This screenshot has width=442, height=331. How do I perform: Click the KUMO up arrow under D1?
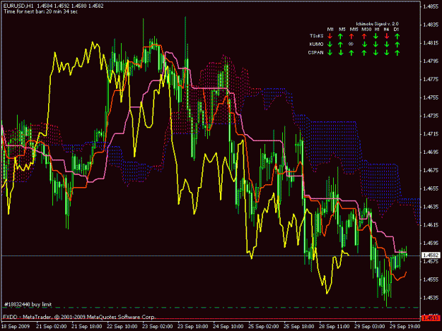point(397,44)
